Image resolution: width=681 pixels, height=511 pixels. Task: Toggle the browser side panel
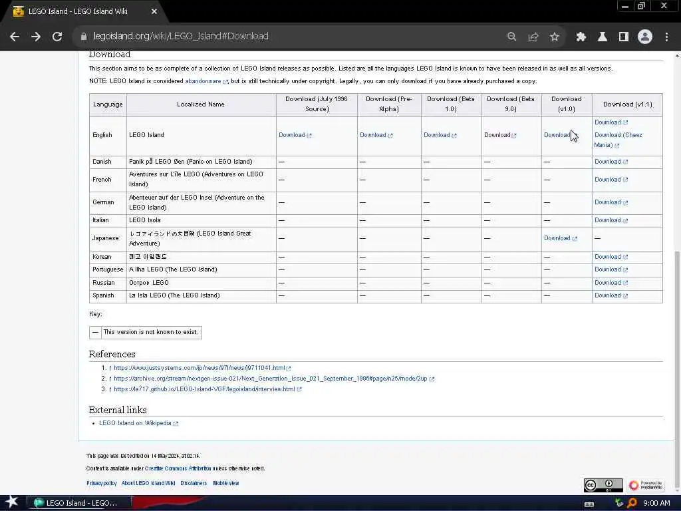[624, 37]
